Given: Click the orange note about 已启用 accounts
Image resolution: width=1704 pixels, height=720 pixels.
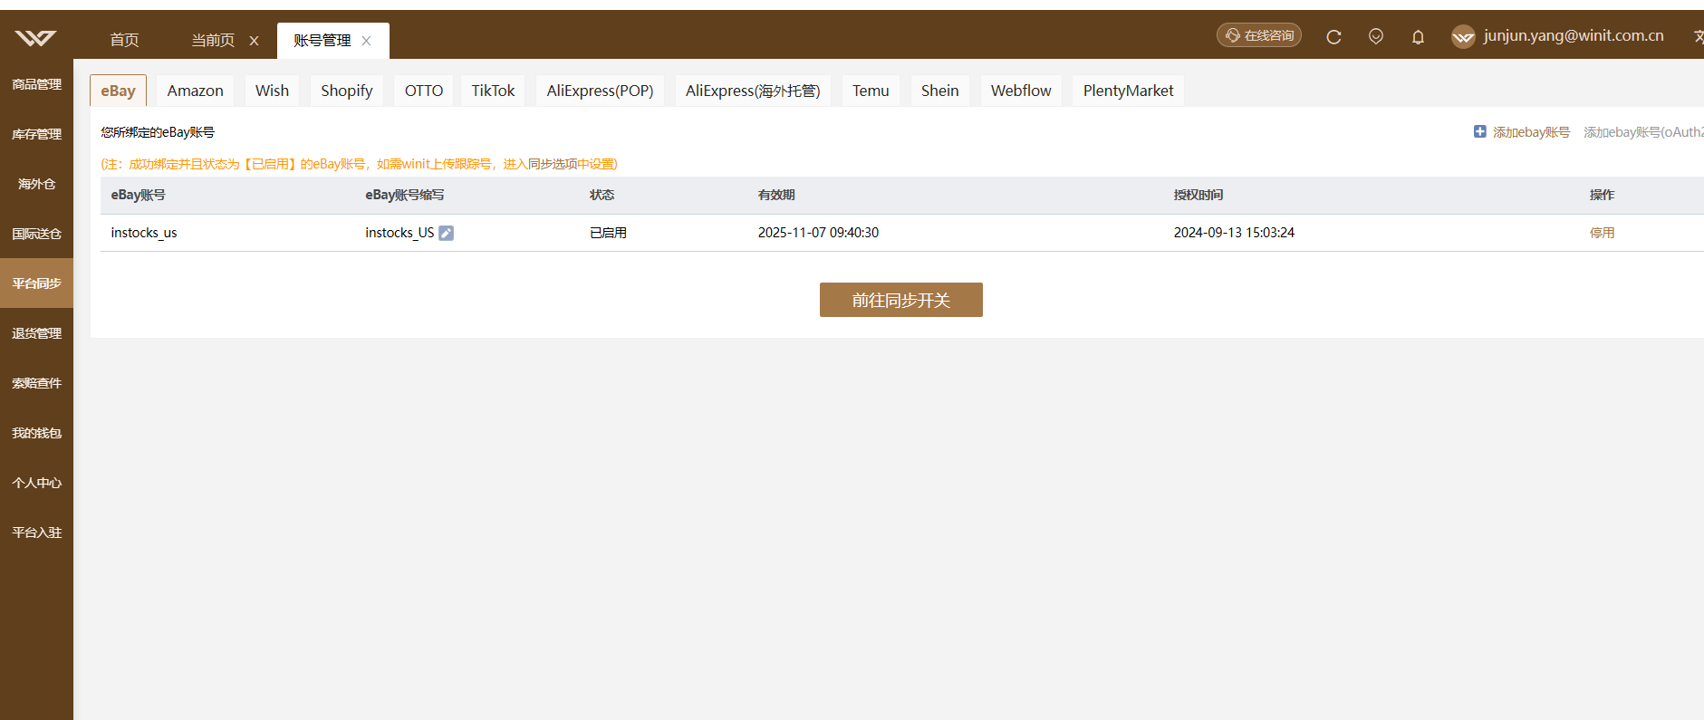Looking at the screenshot, I should click(359, 164).
